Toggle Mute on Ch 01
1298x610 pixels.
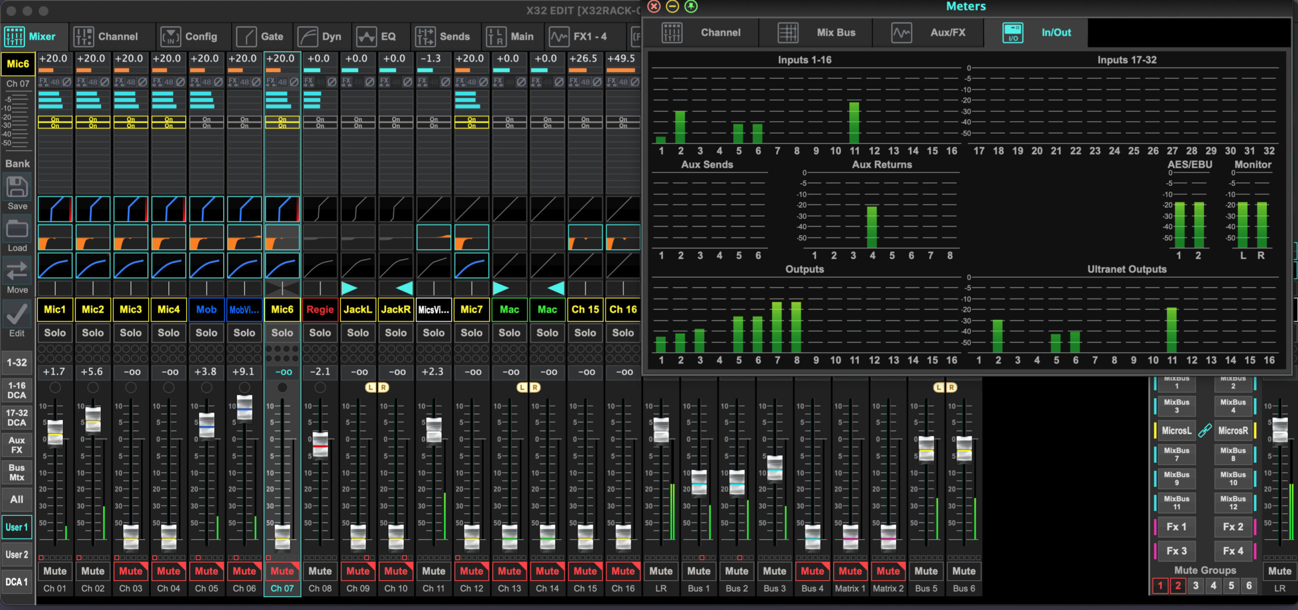point(55,571)
